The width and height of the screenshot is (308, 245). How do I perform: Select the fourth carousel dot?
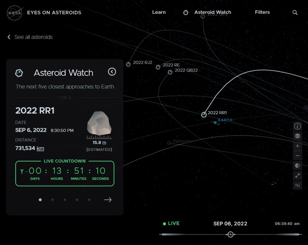77,200
